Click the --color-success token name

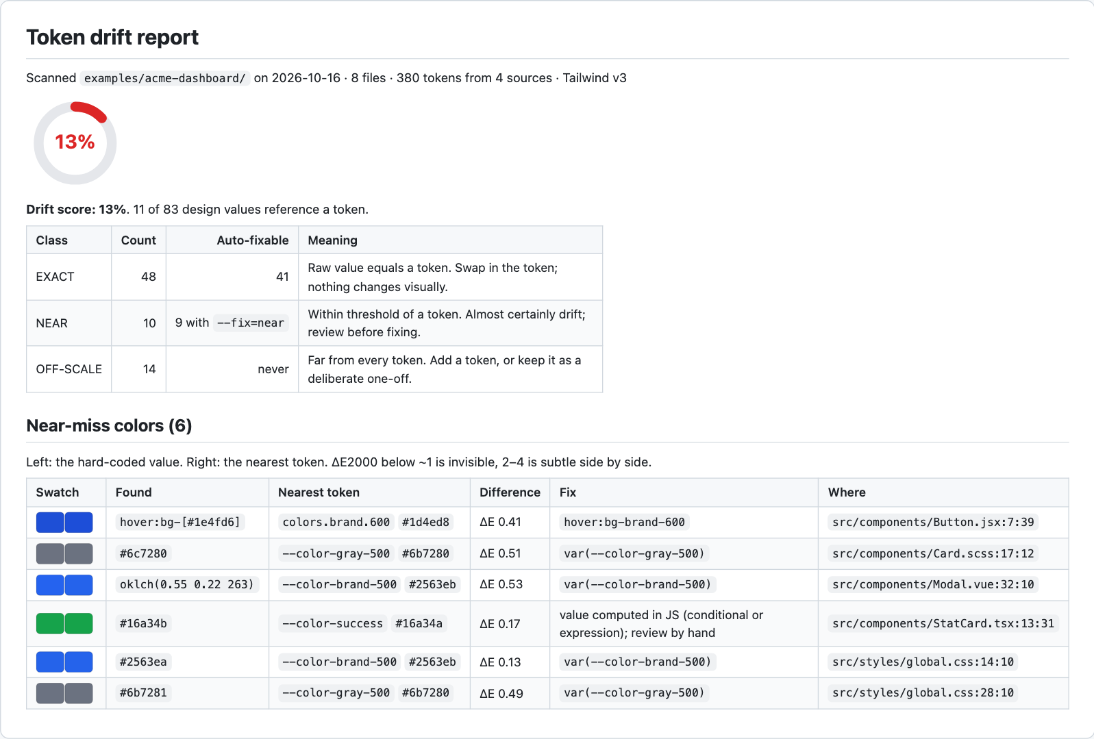pyautogui.click(x=333, y=624)
